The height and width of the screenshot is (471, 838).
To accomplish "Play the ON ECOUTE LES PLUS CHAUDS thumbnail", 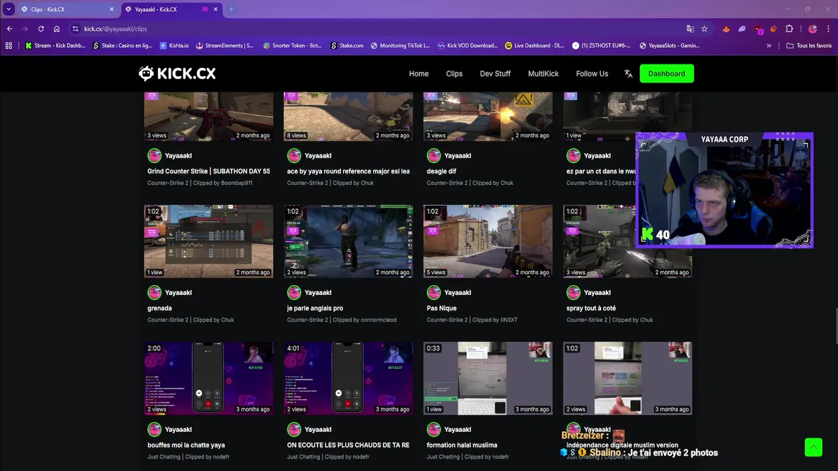I will [x=348, y=378].
